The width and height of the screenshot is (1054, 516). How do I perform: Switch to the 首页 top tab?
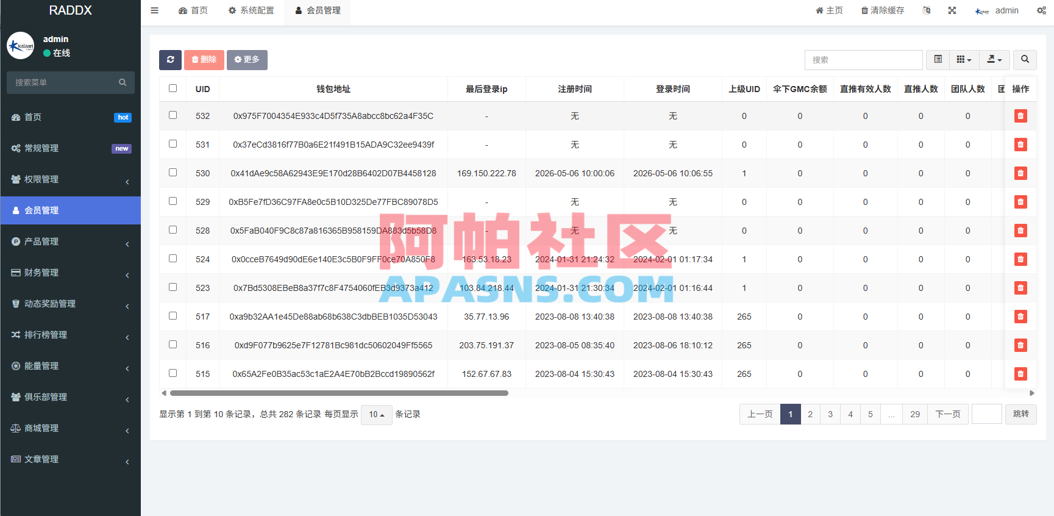click(x=193, y=10)
